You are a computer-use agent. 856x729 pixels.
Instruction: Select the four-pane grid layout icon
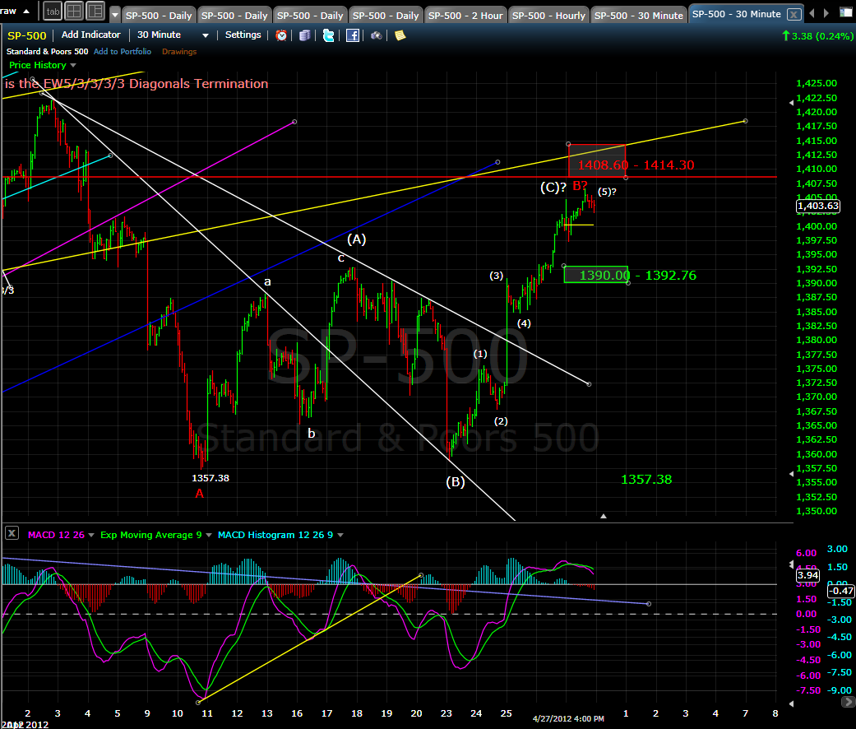tap(74, 11)
